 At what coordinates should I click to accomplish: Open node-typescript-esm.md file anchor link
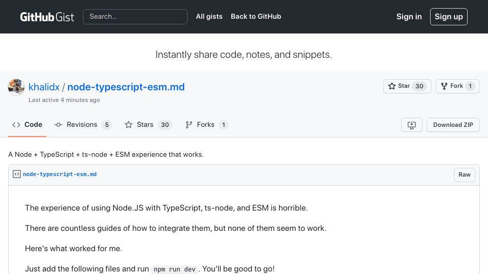click(60, 174)
